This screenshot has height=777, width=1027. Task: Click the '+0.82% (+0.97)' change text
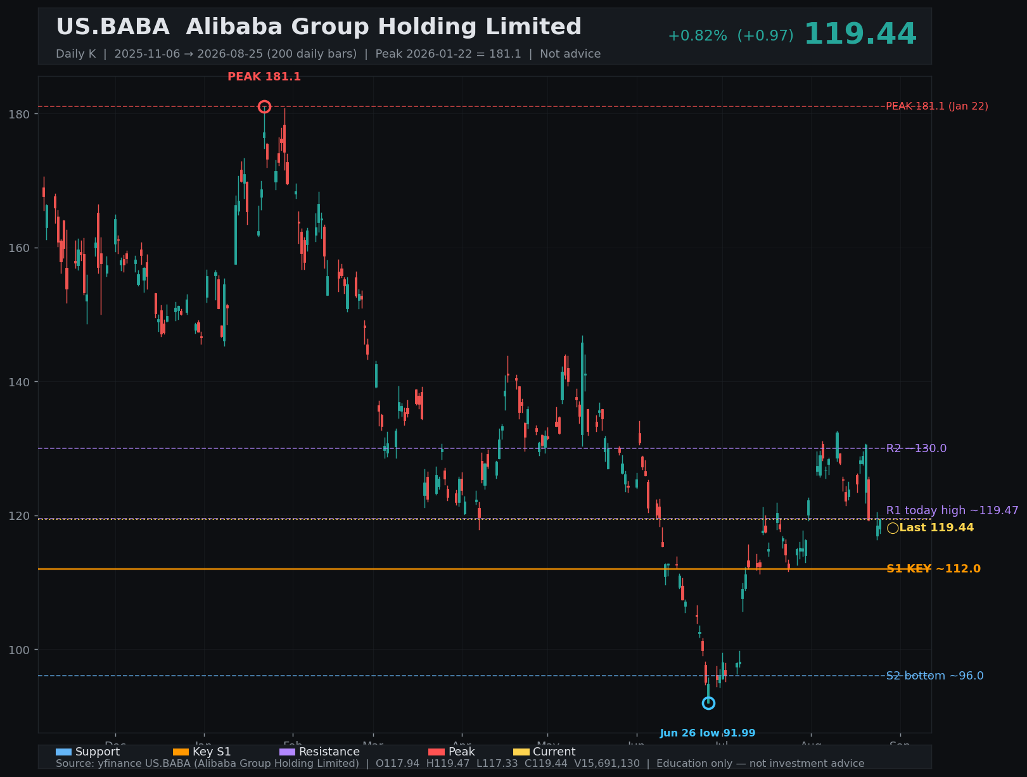tap(730, 35)
